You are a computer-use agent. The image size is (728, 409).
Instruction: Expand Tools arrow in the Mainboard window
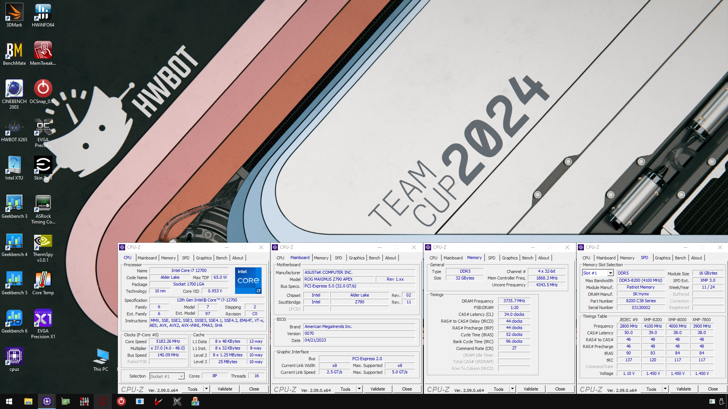point(359,389)
